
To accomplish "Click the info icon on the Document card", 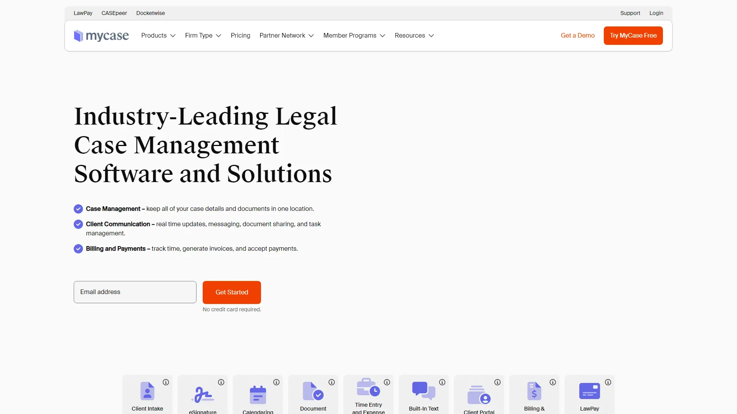I will pyautogui.click(x=332, y=382).
